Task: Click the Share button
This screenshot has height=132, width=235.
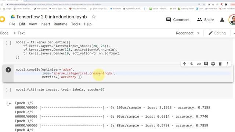Action: tap(205, 19)
